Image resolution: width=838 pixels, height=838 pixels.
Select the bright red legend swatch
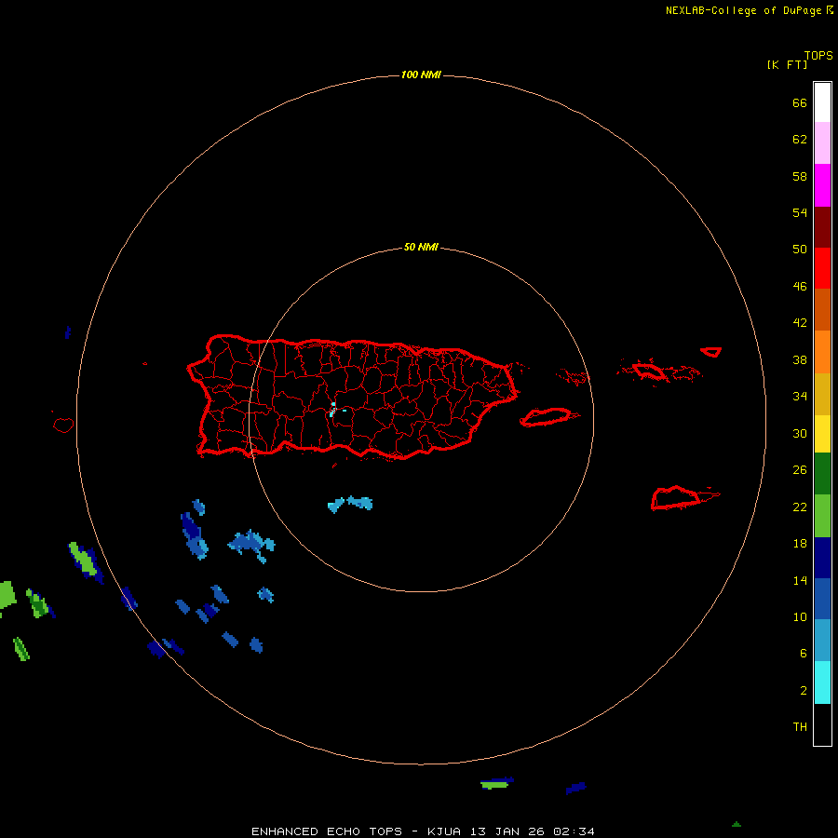[822, 268]
